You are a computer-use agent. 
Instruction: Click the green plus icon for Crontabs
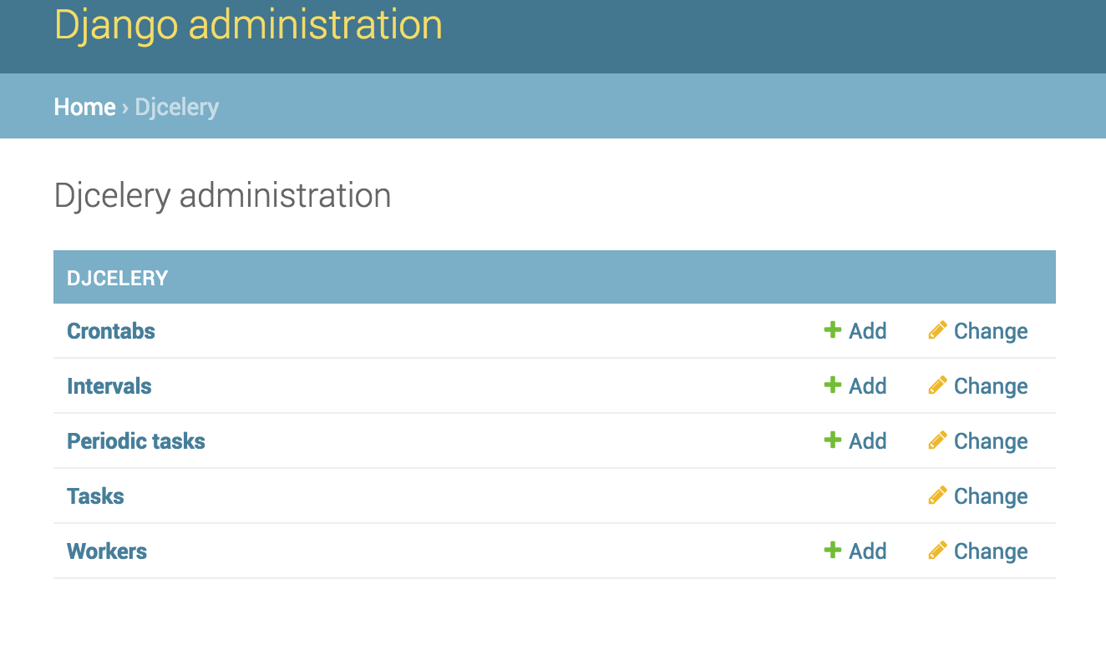click(832, 329)
